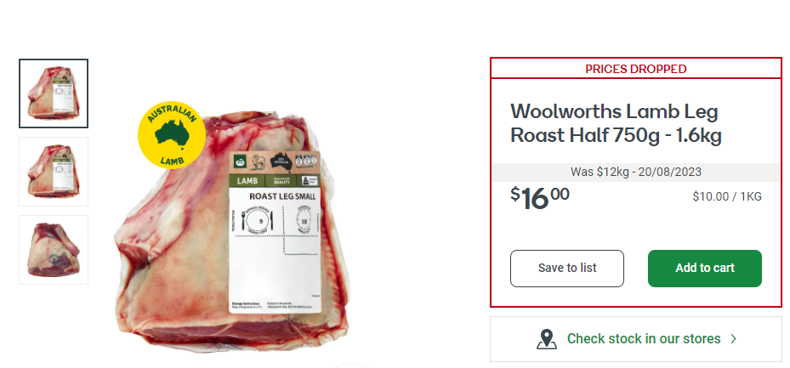Click the $16.00 price

(x=540, y=198)
